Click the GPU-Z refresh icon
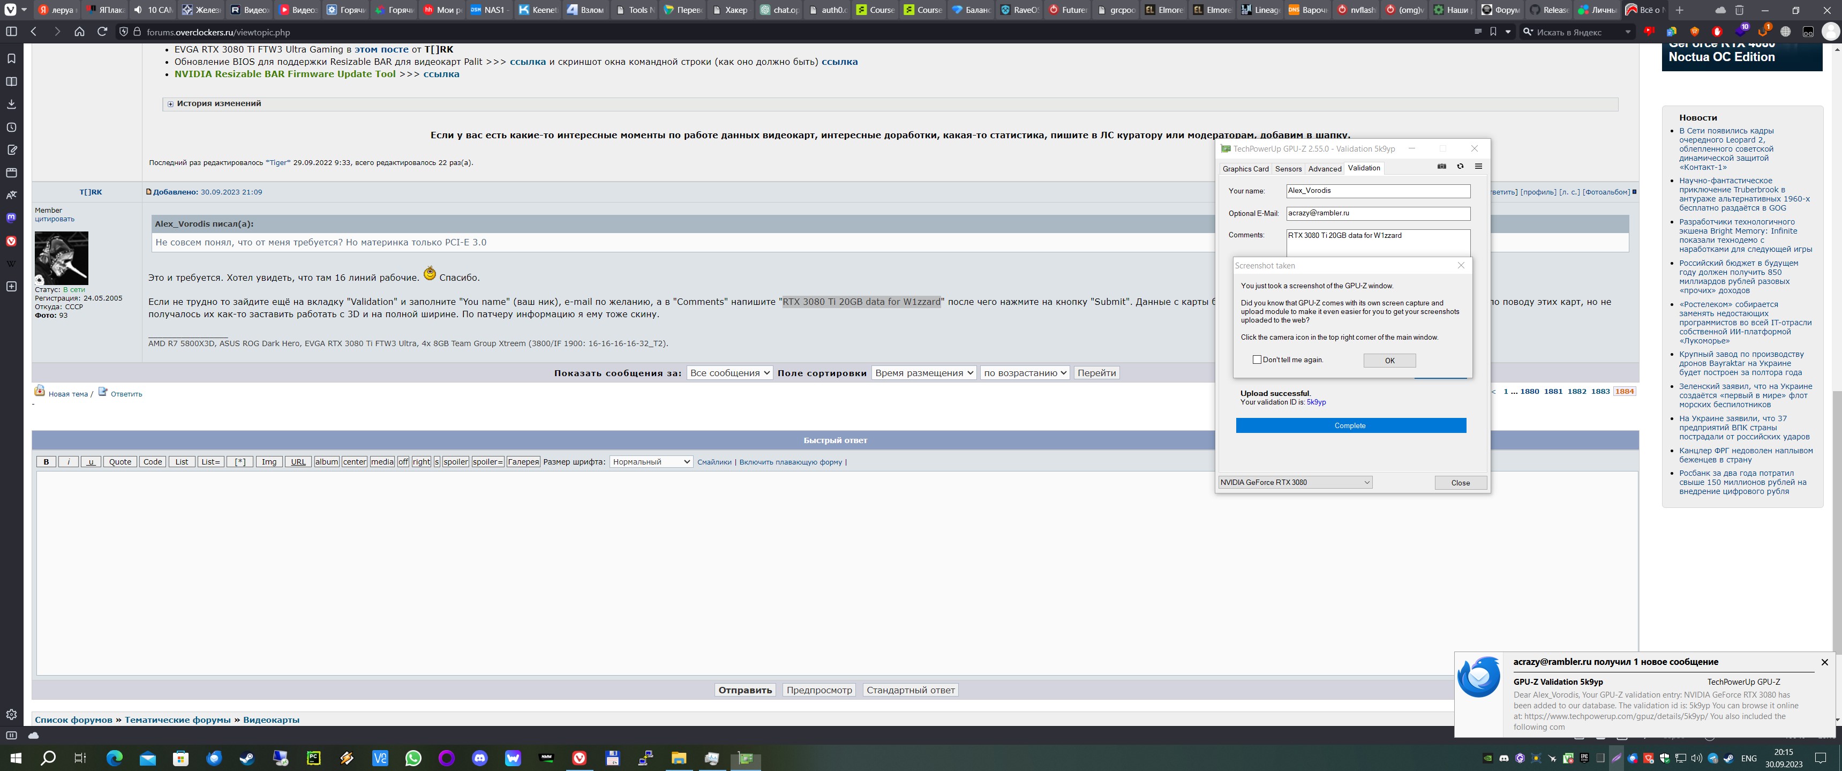 tap(1460, 167)
